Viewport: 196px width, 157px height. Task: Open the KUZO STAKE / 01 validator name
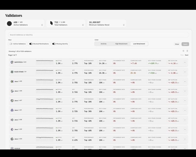pyautogui.click(x=20, y=72)
